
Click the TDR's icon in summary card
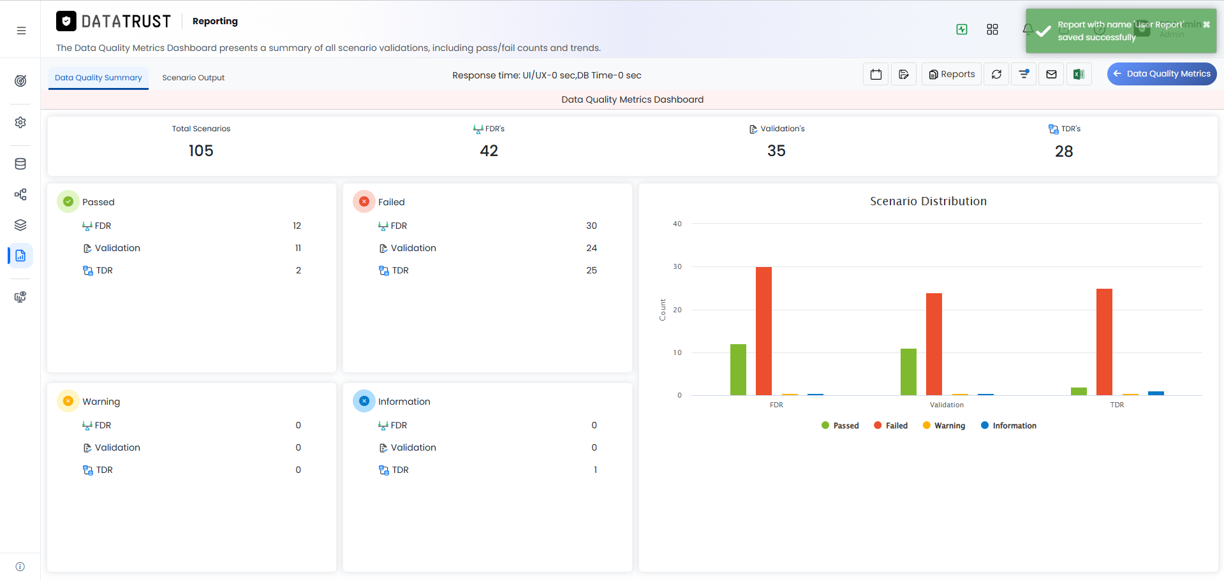pyautogui.click(x=1053, y=129)
